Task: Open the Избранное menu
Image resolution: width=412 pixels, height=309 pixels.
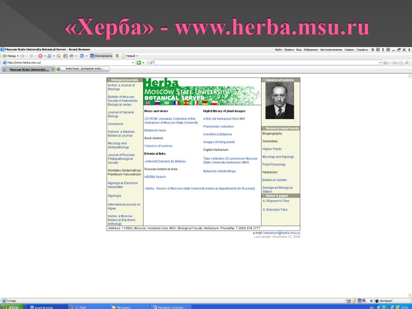Action: point(311,49)
